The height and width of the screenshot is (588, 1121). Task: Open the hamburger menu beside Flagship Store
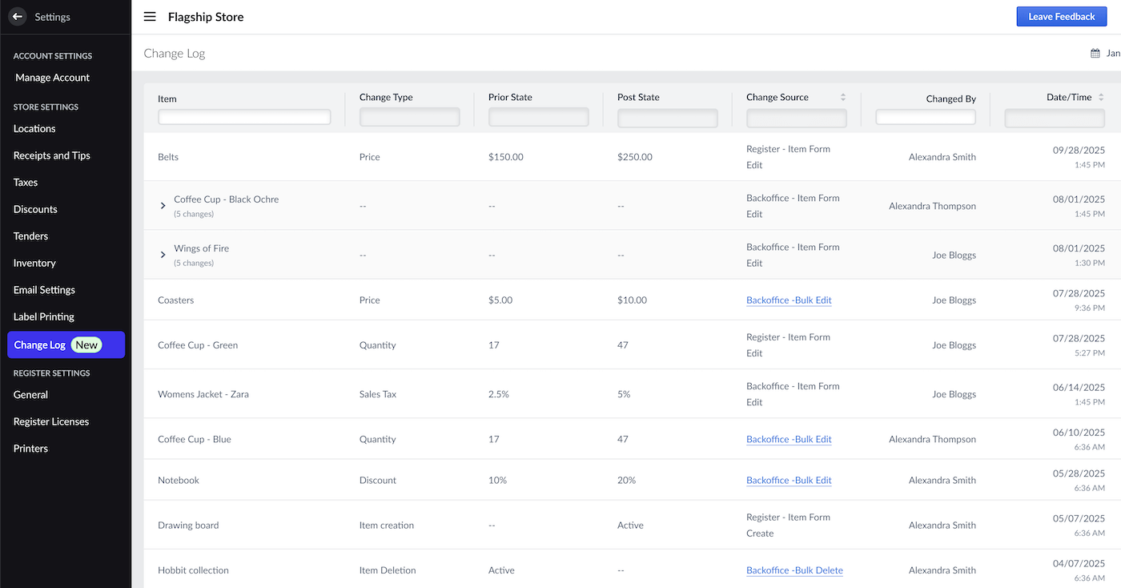(150, 16)
